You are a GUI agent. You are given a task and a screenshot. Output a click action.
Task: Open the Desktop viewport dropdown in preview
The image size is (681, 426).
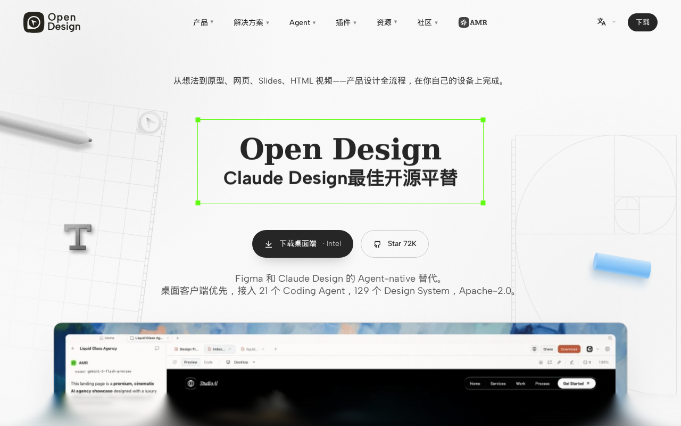(x=241, y=362)
